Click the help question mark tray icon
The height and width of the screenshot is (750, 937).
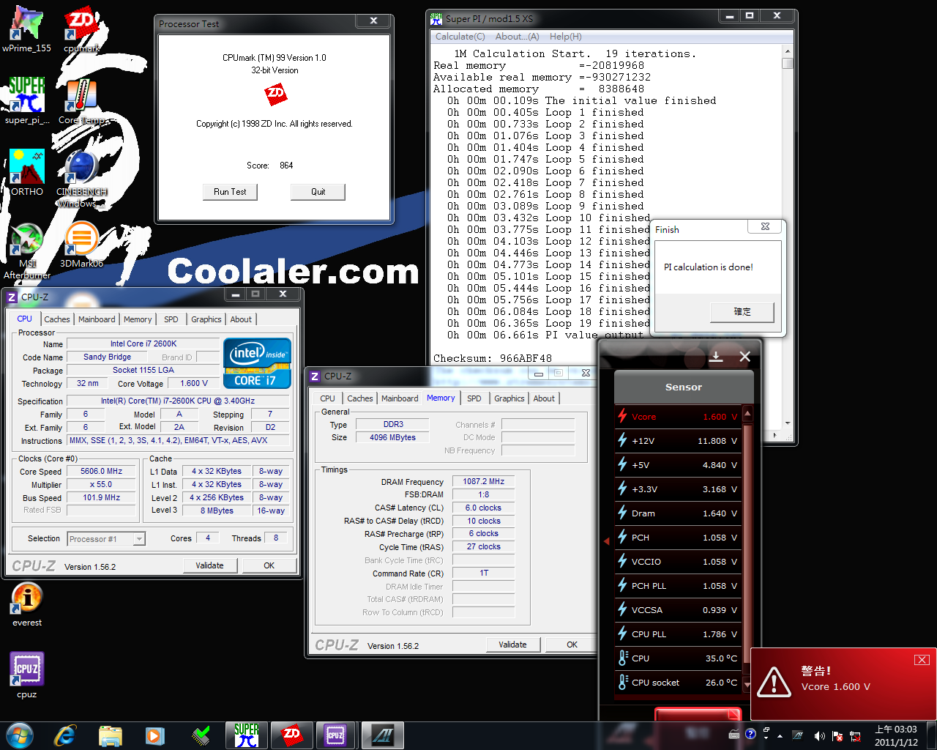point(750,734)
